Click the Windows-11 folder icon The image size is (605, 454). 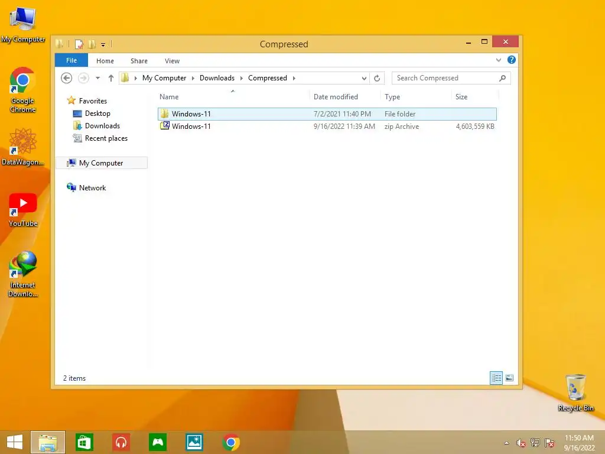[x=165, y=113]
